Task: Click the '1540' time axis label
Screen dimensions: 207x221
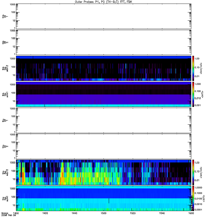Action: [x=162, y=213]
